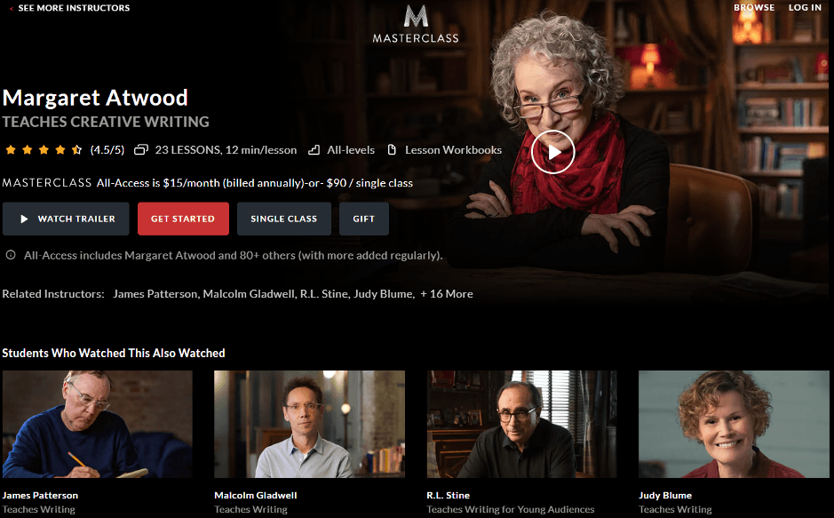Click the Lesson Workbooks document icon
Viewport: 834px width, 518px height.
[392, 150]
